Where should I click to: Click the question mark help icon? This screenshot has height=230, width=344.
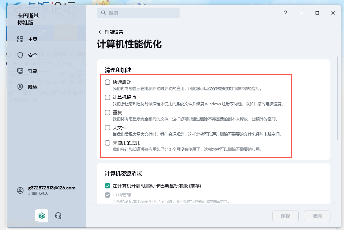click(285, 13)
